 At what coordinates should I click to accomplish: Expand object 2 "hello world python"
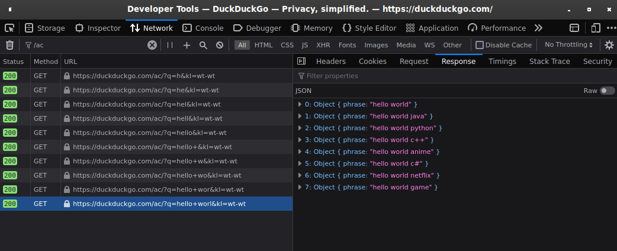pos(300,128)
